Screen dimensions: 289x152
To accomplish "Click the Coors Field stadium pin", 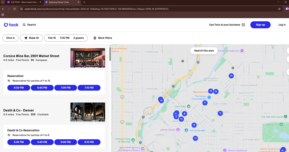I will (x=189, y=106).
